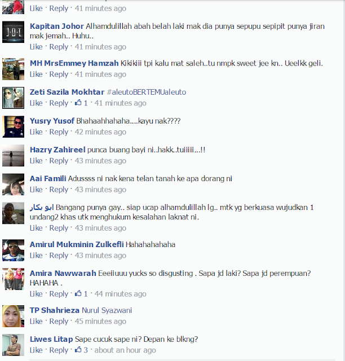Like Kapitan Johor's comment
The image size is (345, 361).
coord(36,47)
